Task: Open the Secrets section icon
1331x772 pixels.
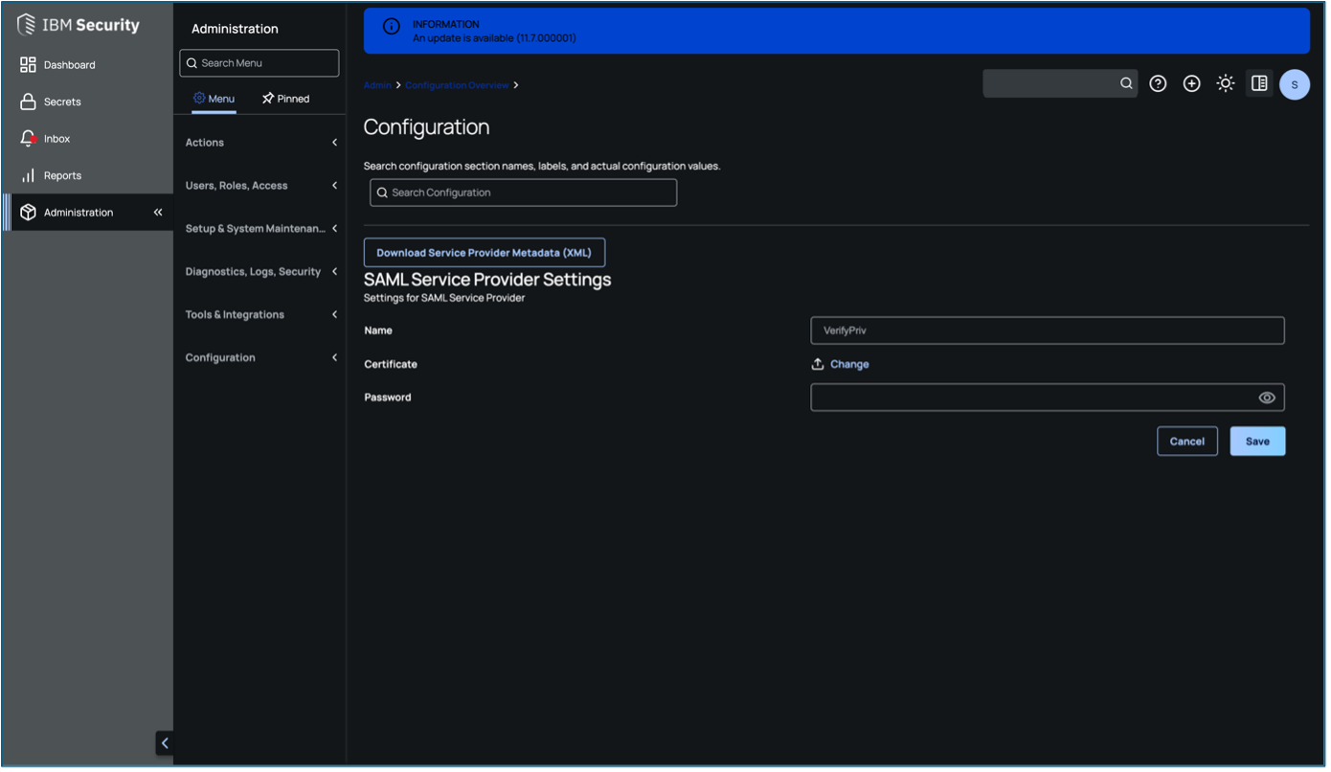Action: point(29,101)
